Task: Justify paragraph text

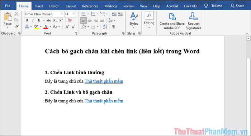Action: [102, 20]
